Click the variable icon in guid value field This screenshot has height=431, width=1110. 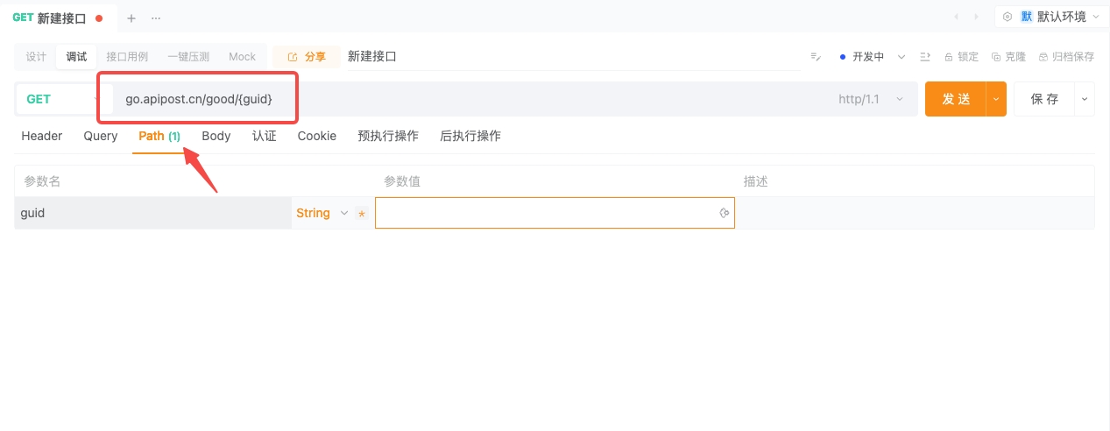[725, 214]
